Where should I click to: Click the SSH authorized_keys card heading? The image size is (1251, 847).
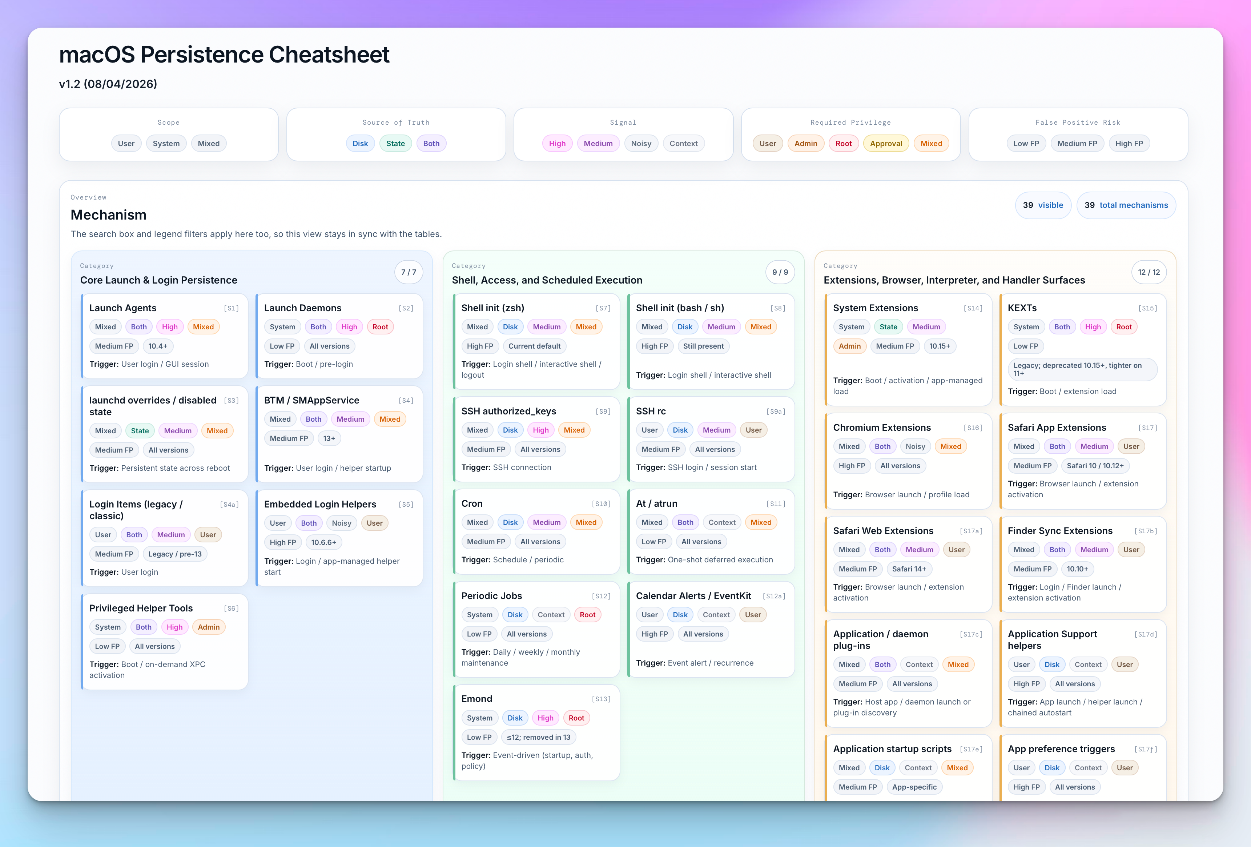pos(508,411)
